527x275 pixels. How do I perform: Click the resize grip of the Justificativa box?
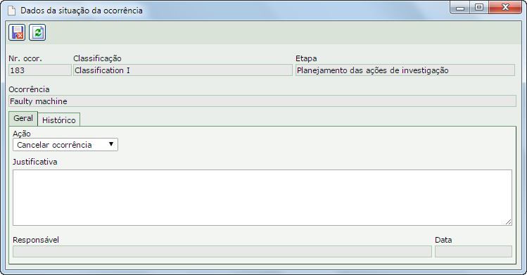[x=508, y=222]
